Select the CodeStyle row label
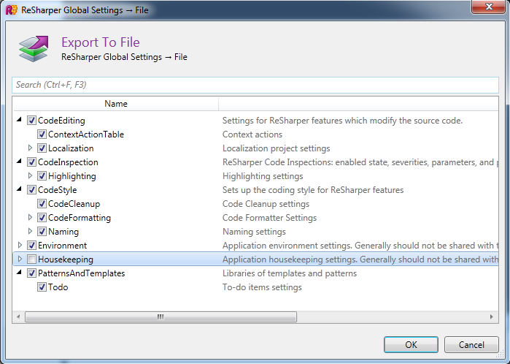 coord(57,189)
